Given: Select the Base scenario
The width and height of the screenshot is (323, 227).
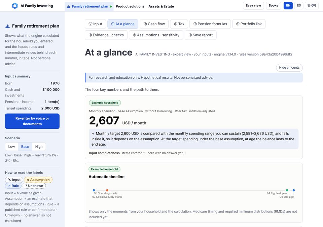Looking at the screenshot, I should (x=25, y=147).
